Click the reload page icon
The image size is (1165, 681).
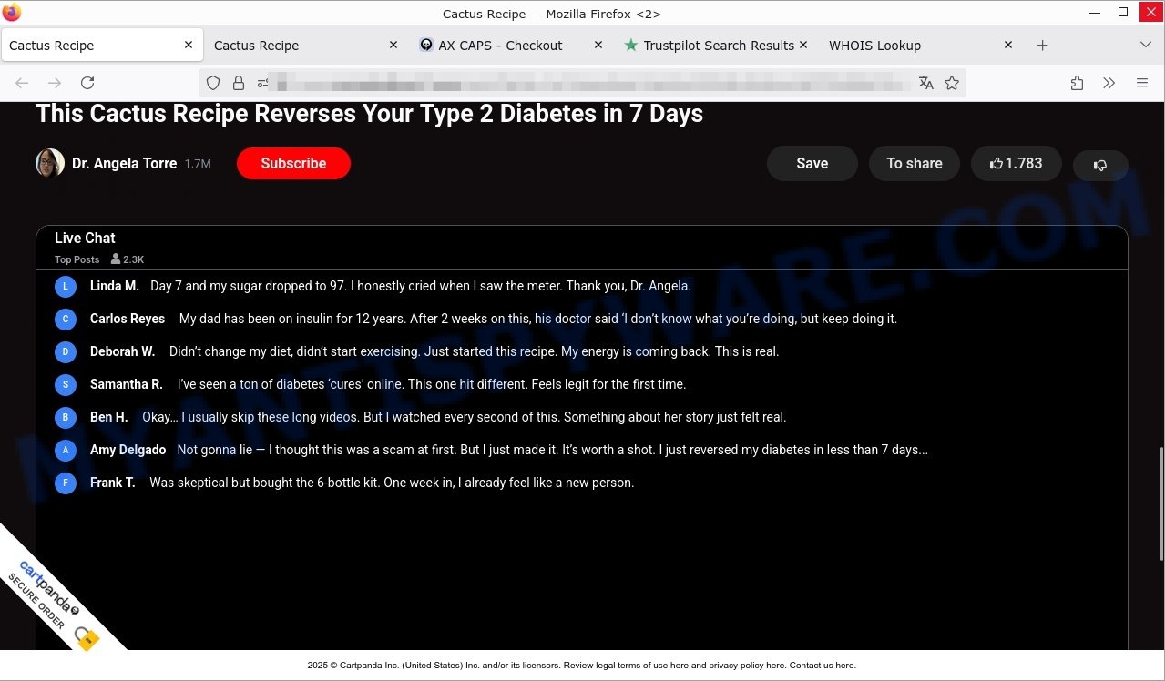(x=87, y=83)
